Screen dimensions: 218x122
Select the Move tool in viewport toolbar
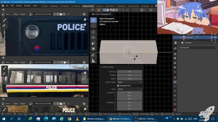tap(93, 32)
